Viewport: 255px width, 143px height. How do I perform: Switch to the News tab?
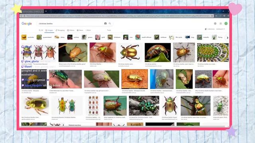point(80,30)
